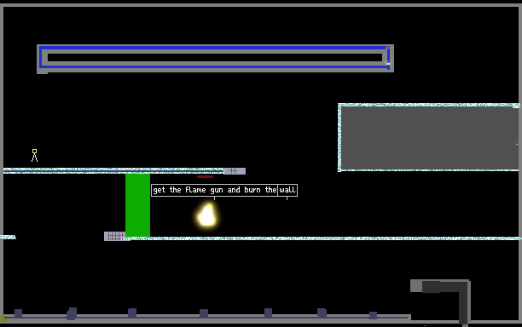Click the leftmost dark blue floor block

tap(18, 313)
